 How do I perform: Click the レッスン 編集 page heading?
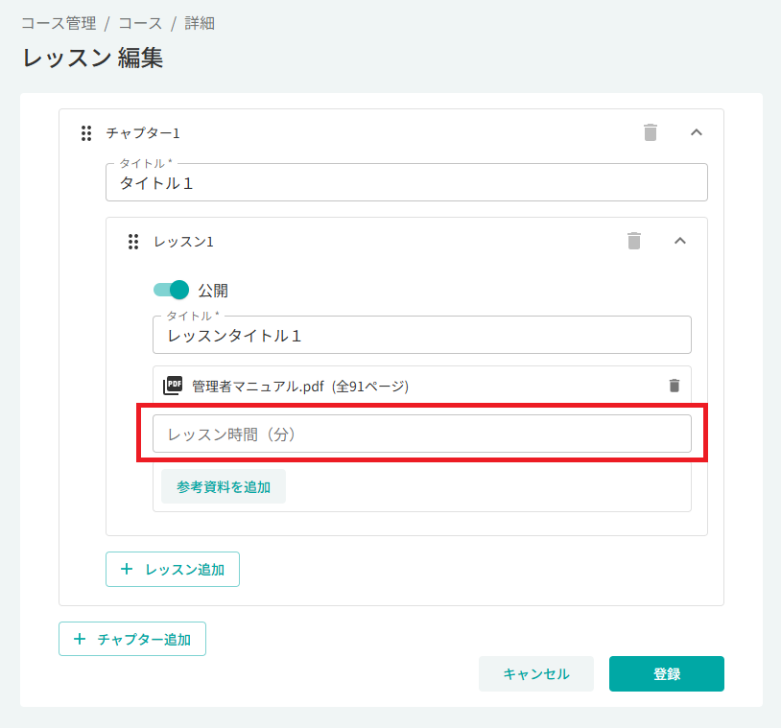[x=93, y=58]
